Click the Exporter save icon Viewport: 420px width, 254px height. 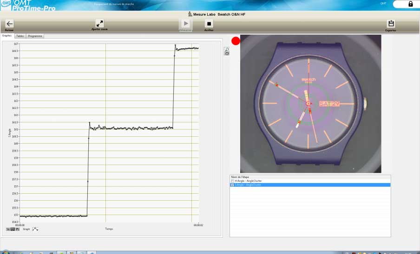coord(391,24)
